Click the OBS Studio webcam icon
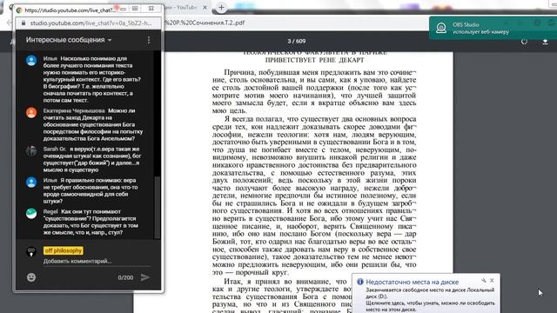Image resolution: width=557 pixels, height=313 pixels. point(441,28)
